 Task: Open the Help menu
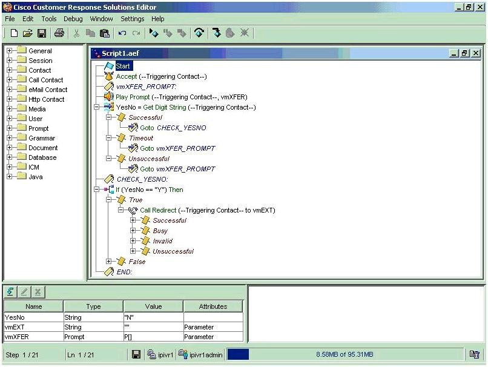(158, 19)
